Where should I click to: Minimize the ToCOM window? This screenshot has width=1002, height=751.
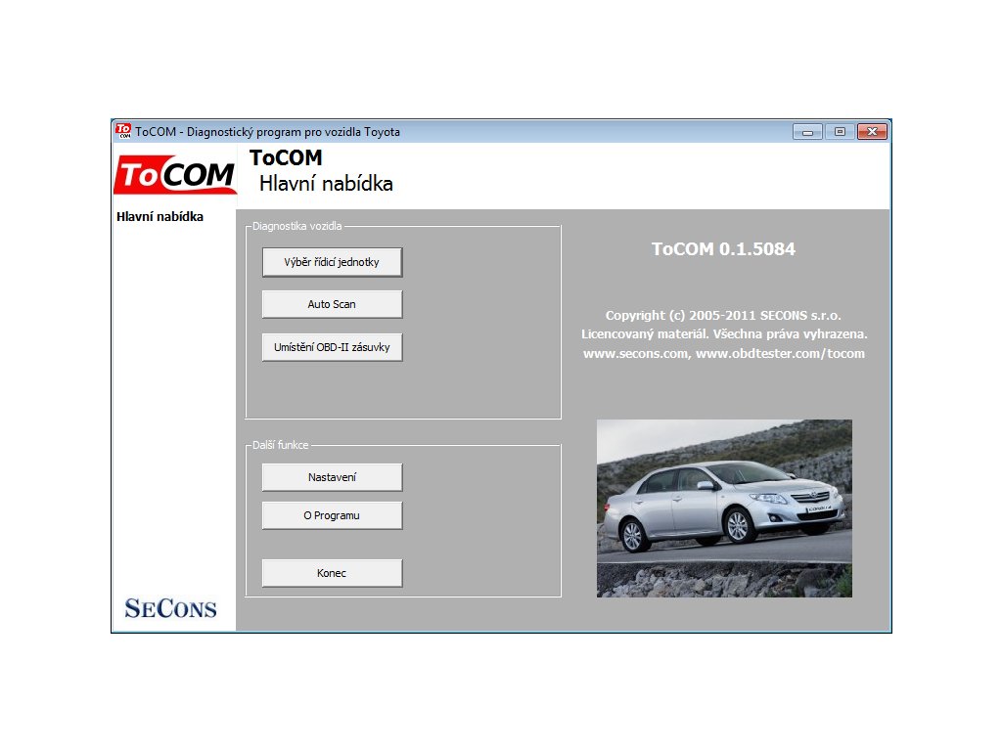coord(807,132)
